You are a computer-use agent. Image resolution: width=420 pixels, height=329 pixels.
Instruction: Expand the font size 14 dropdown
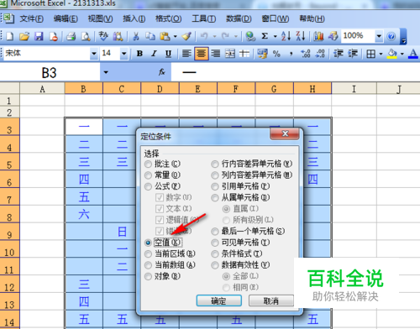tap(123, 54)
